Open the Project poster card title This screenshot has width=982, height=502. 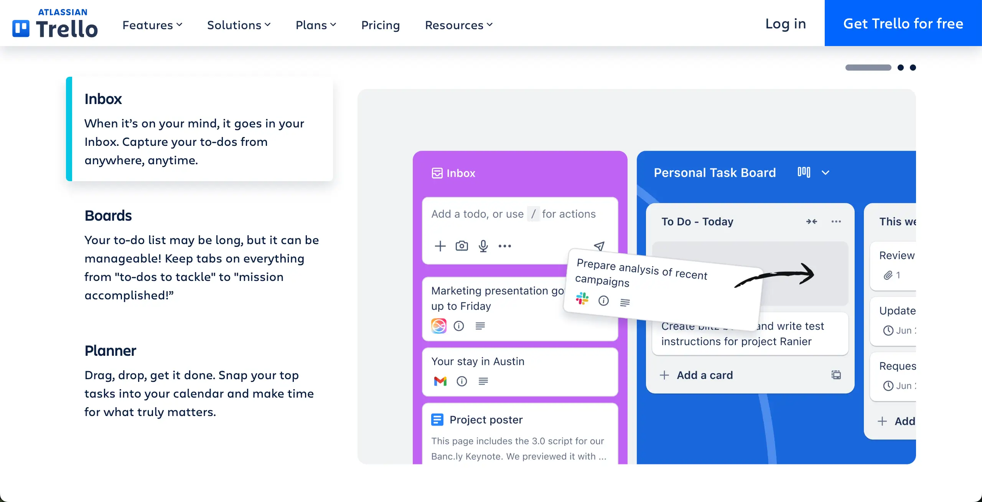click(486, 419)
